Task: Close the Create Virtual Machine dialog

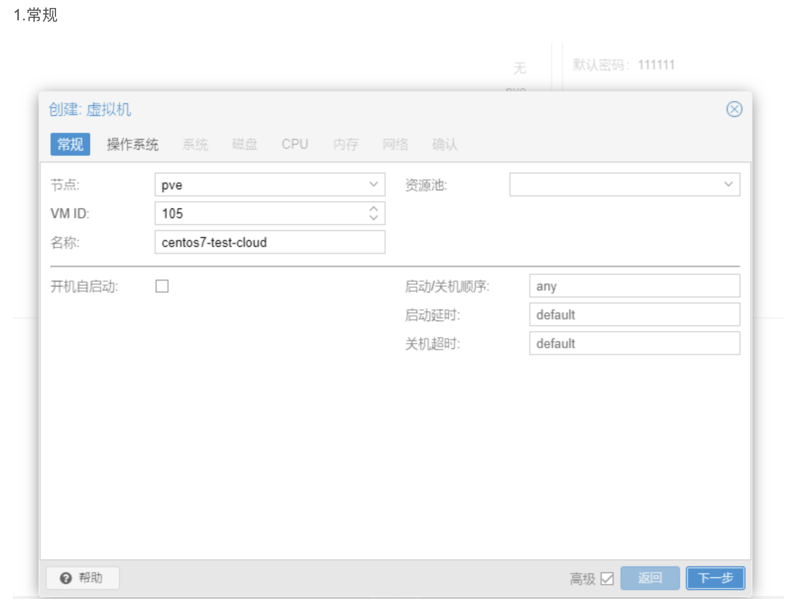Action: 734,109
